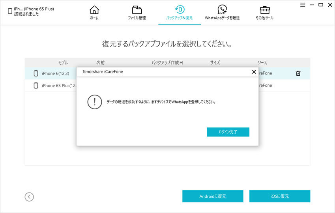This screenshot has width=335, height=213.
Task: Click the connected iPhone 6S Plus device icon
Action: [x=10, y=11]
